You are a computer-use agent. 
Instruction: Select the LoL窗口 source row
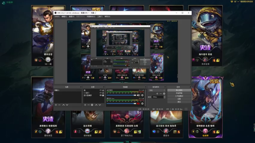(94, 93)
